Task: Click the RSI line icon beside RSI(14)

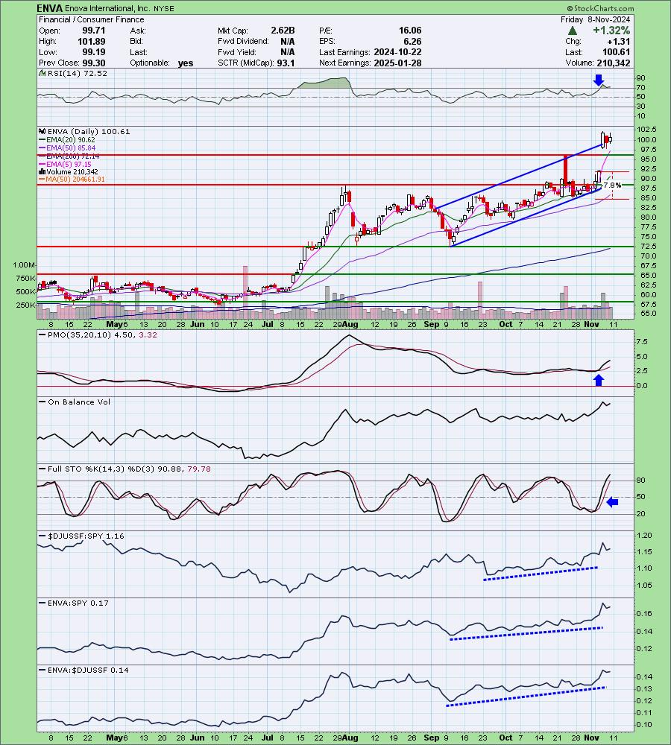Action: coord(42,74)
